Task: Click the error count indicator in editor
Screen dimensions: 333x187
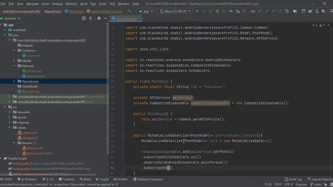Action: point(314,25)
